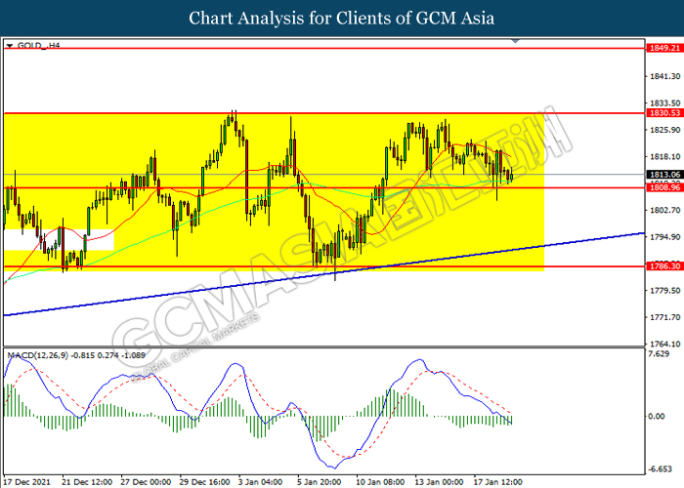Click the 0.00 MACD scale value
Screen dimensions: 684x488
[x=657, y=417]
